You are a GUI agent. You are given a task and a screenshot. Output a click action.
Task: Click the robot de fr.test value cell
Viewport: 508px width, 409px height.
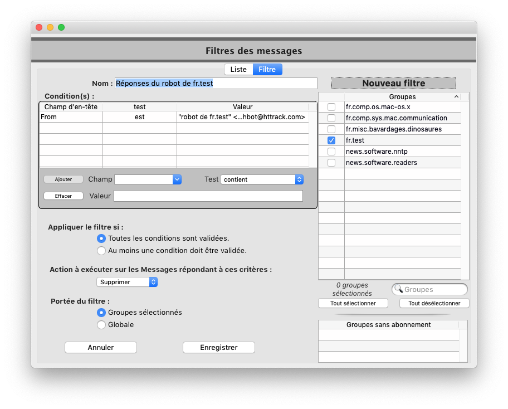243,117
